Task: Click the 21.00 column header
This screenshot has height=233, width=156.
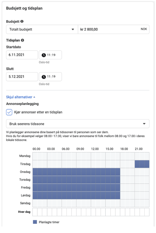Action: click(x=139, y=149)
